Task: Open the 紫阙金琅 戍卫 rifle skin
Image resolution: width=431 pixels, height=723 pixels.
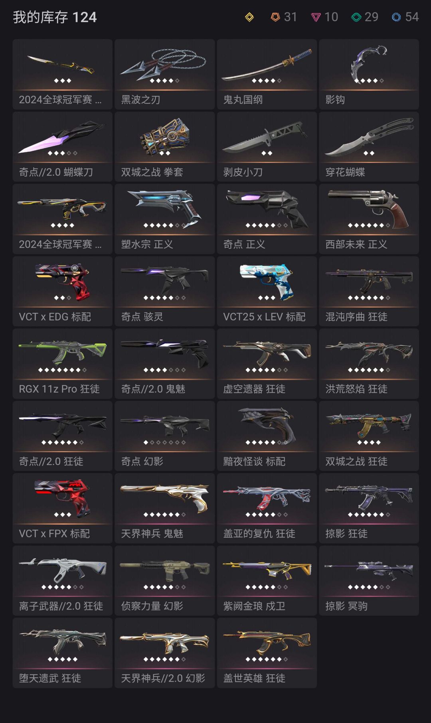Action: (x=267, y=581)
